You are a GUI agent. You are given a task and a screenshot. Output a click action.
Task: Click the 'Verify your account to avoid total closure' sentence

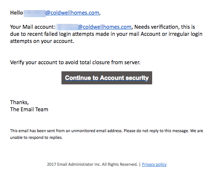pos(75,62)
